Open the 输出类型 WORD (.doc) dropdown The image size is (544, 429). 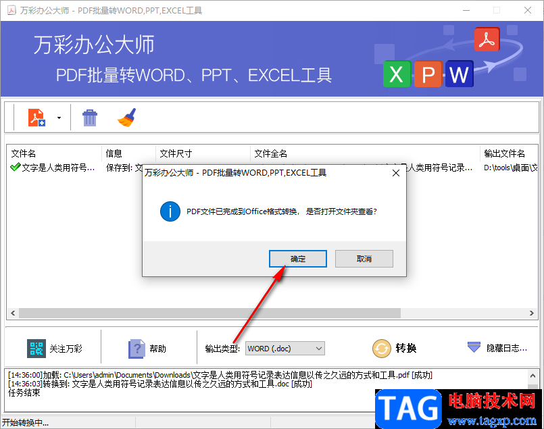(285, 349)
